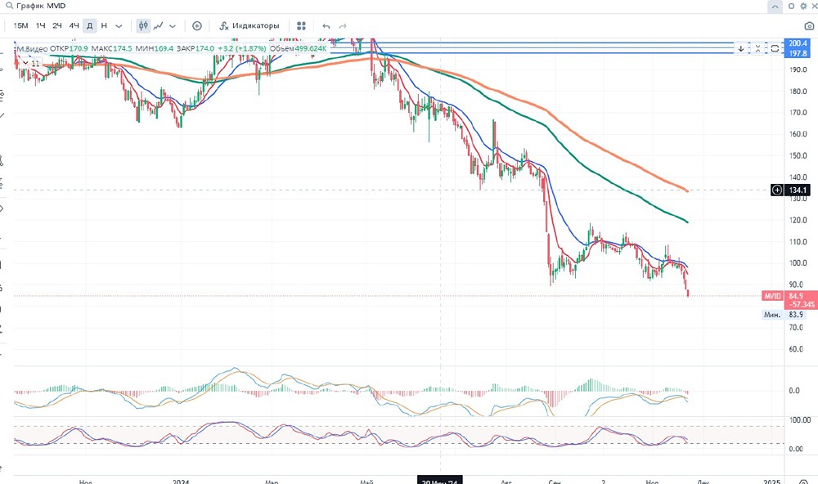Viewport: 818px width, 484px height.
Task: Switch to the line chart type
Action: tap(158, 25)
